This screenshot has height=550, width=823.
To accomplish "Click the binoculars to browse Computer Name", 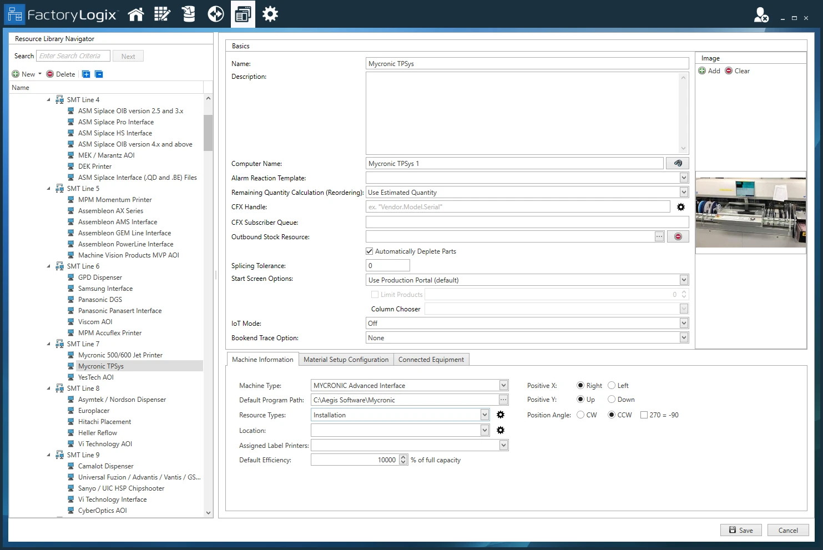I will click(678, 163).
